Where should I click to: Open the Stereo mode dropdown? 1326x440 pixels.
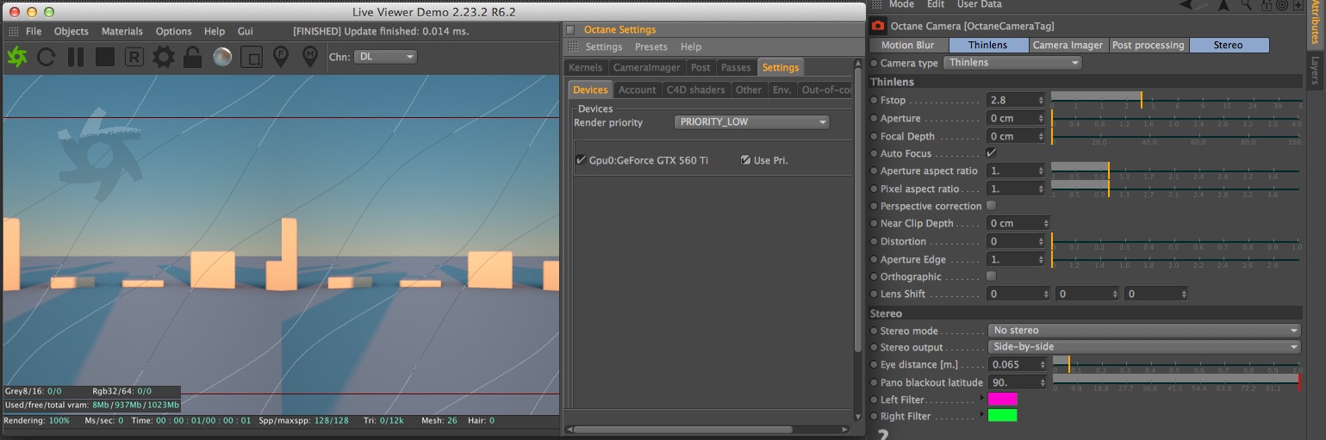(x=1144, y=330)
